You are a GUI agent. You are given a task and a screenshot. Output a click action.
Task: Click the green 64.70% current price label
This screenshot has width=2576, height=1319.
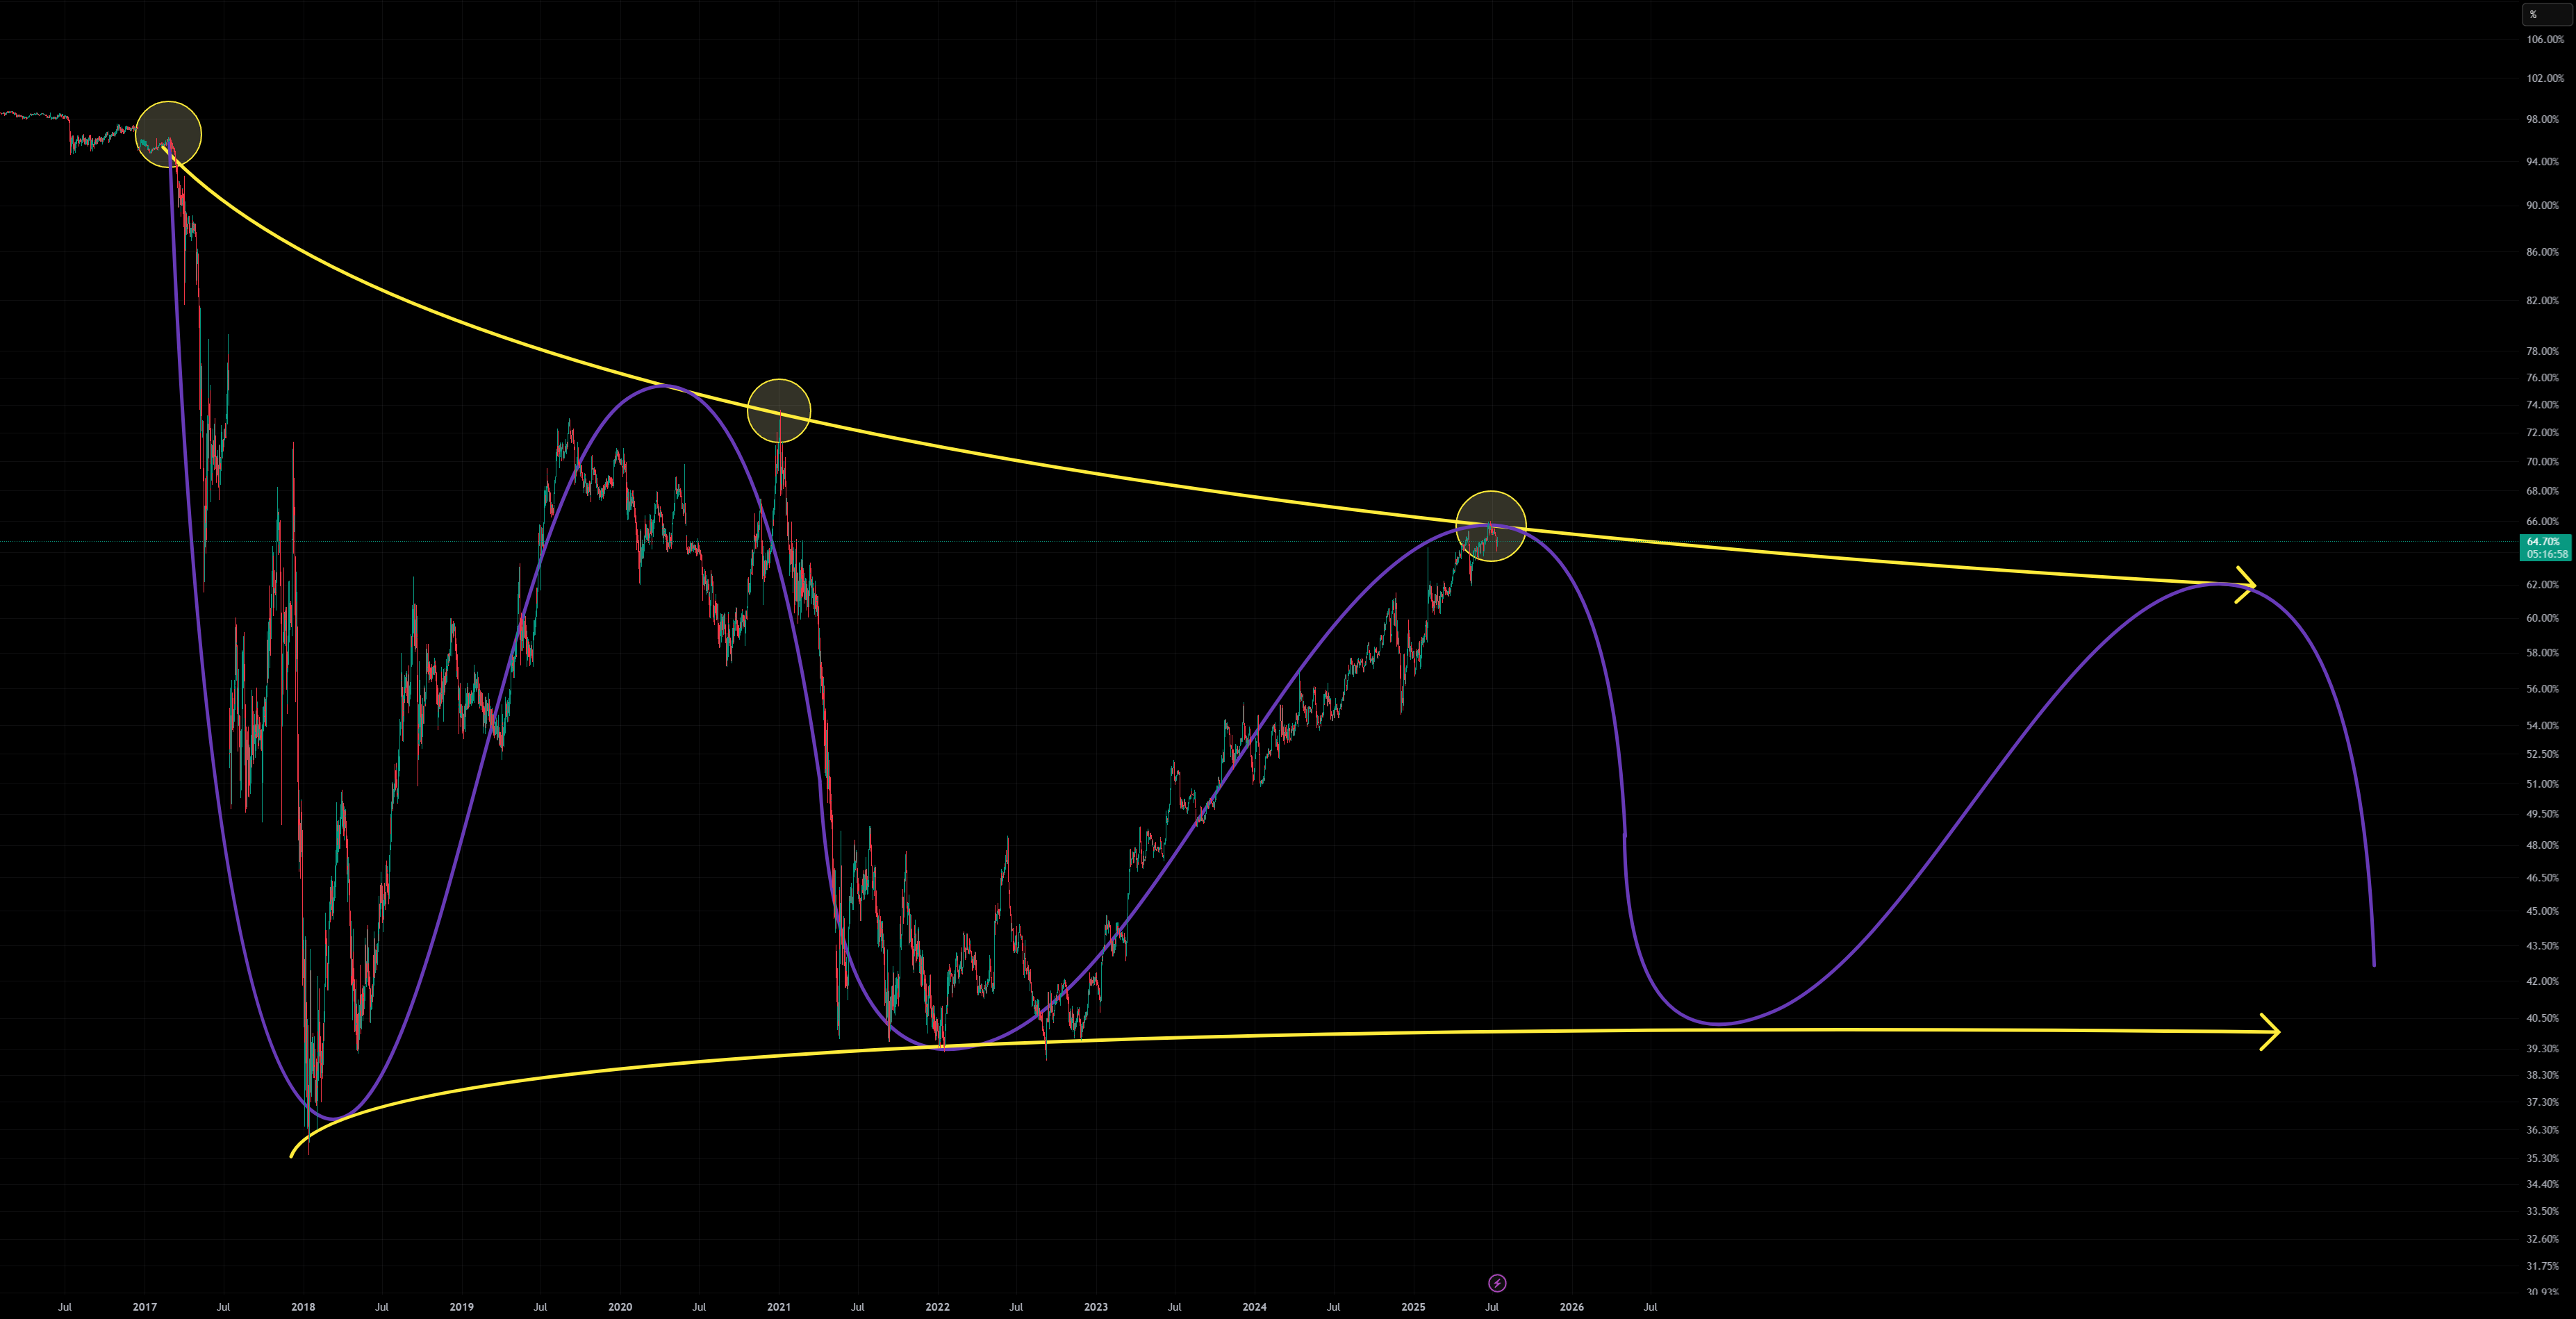[2544, 542]
